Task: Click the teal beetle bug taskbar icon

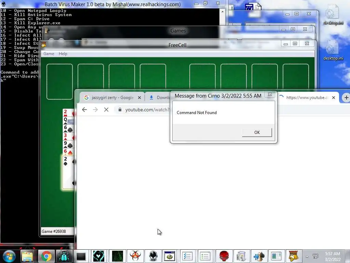Action: click(64, 256)
